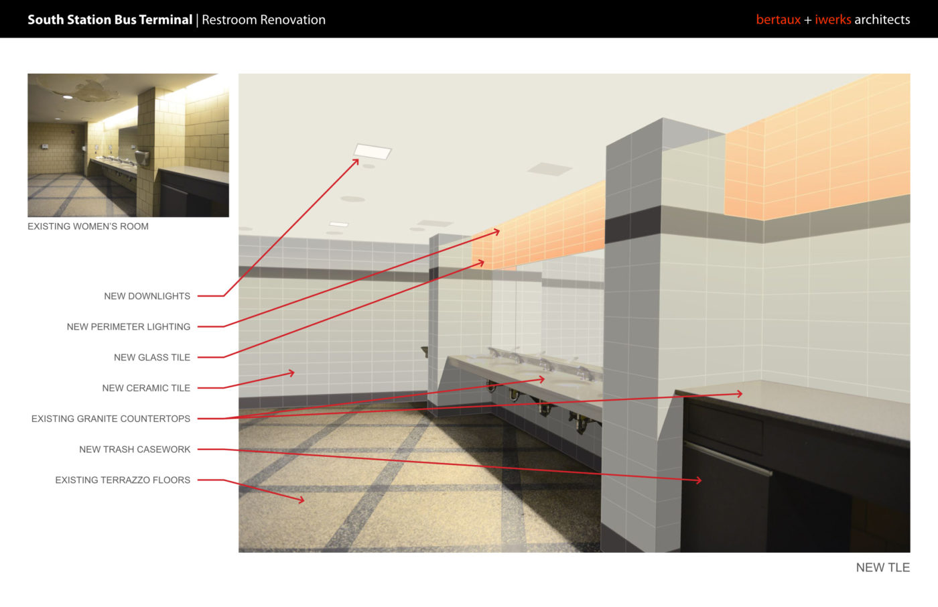This screenshot has height=607, width=938.
Task: Click the EXISTING WOMEN'S ROOM caption text
Action: [x=87, y=226]
